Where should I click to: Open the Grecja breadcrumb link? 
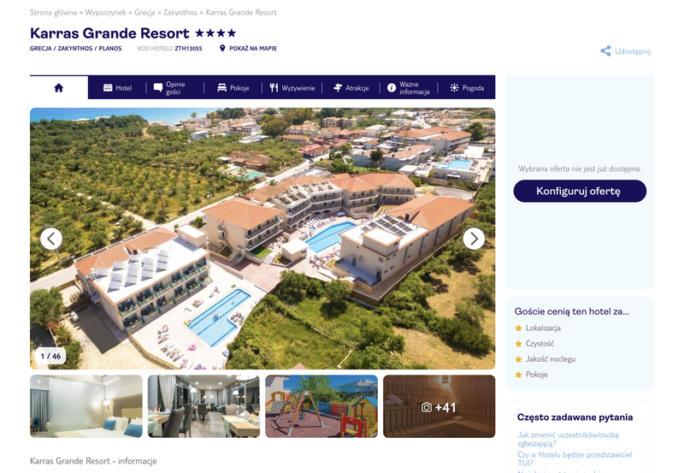[144, 12]
